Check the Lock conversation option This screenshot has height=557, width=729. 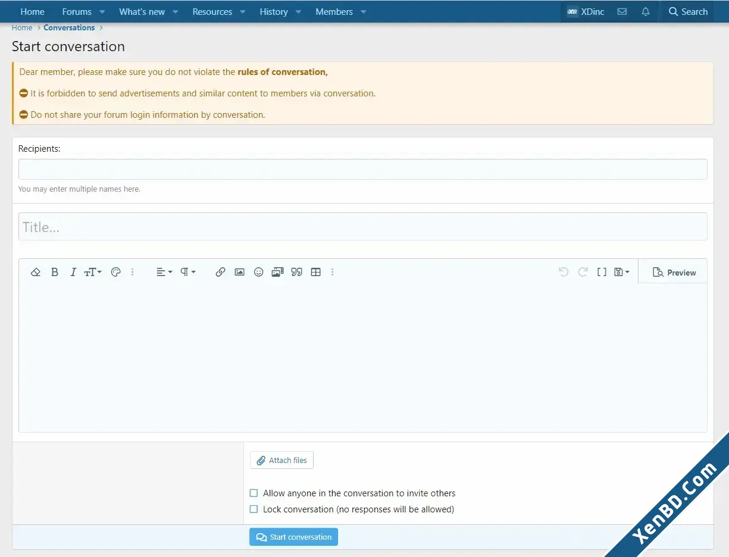[254, 509]
